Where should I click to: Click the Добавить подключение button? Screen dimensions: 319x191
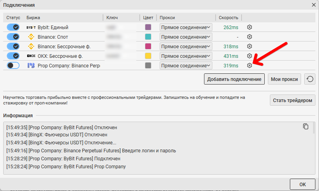tap(234, 79)
